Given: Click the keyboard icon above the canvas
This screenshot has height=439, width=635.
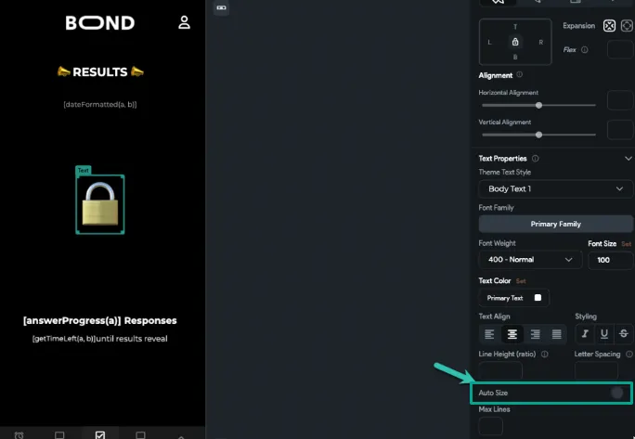Looking at the screenshot, I should (x=221, y=7).
